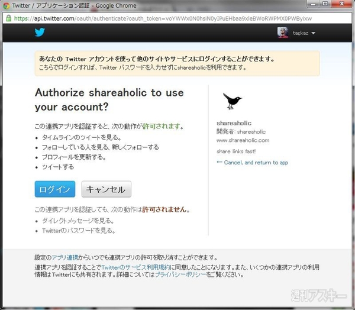This screenshot has width=355, height=310.
Task: Click the shareaholic app name heading
Action: [x=234, y=123]
